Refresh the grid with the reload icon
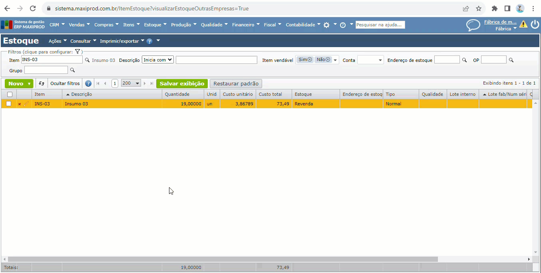This screenshot has height=273, width=541. click(42, 83)
